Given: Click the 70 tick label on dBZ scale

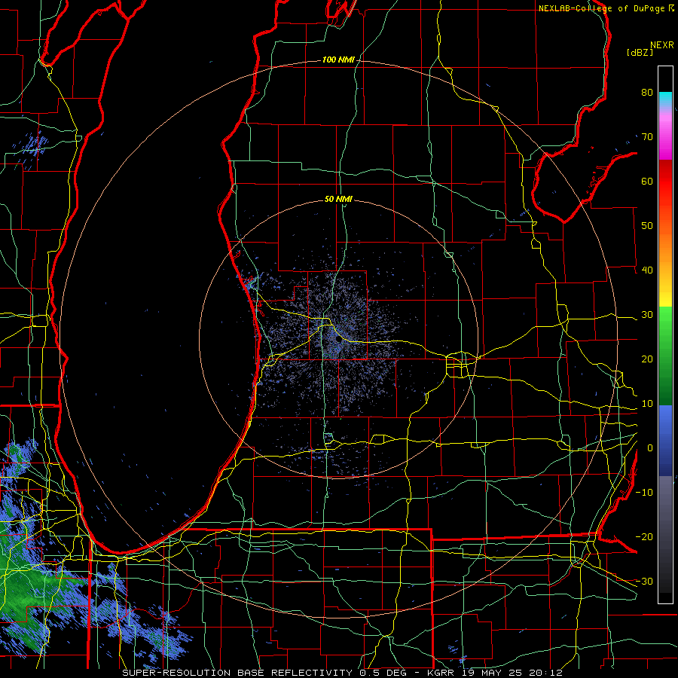Looking at the screenshot, I should click(x=647, y=137).
